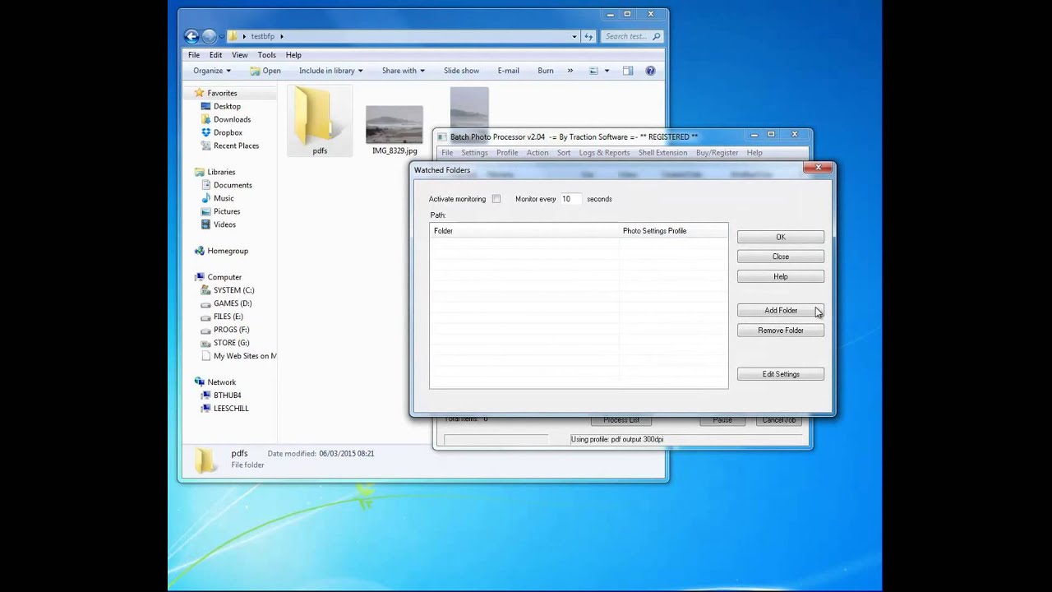Screen dimensions: 1052x592
Task: Click Edit Settings button
Action: (781, 374)
